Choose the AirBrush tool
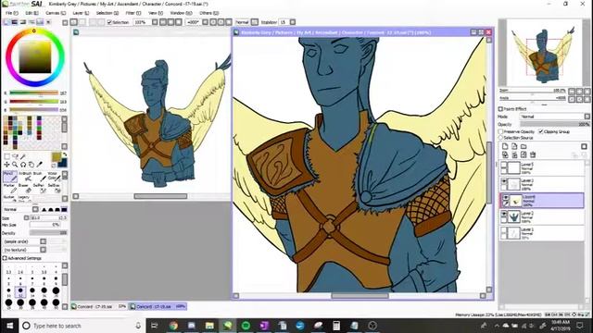The height and width of the screenshot is (333, 593). (25, 177)
